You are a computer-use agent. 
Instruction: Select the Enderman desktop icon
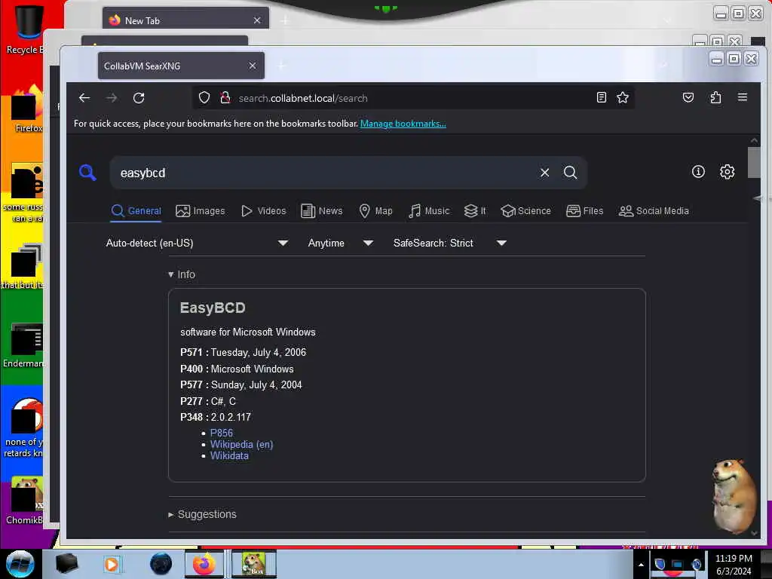(x=23, y=345)
